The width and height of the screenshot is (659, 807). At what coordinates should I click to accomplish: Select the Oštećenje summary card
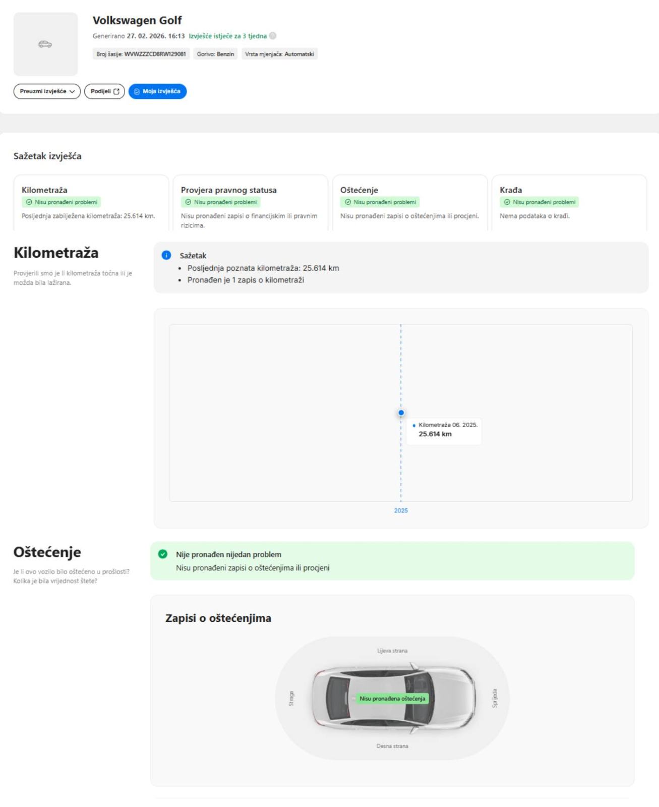click(409, 203)
